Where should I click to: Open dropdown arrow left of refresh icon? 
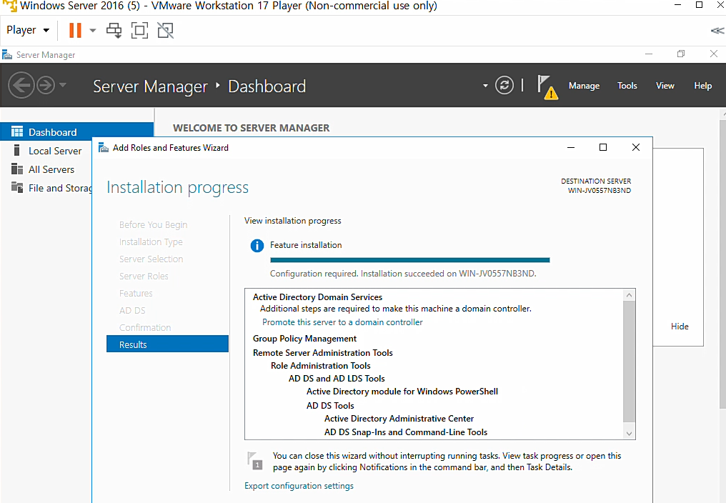click(x=485, y=86)
